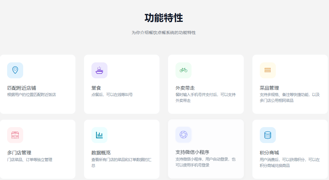Click the 多门店管理 heading
The width and height of the screenshot is (329, 180).
click(x=19, y=153)
